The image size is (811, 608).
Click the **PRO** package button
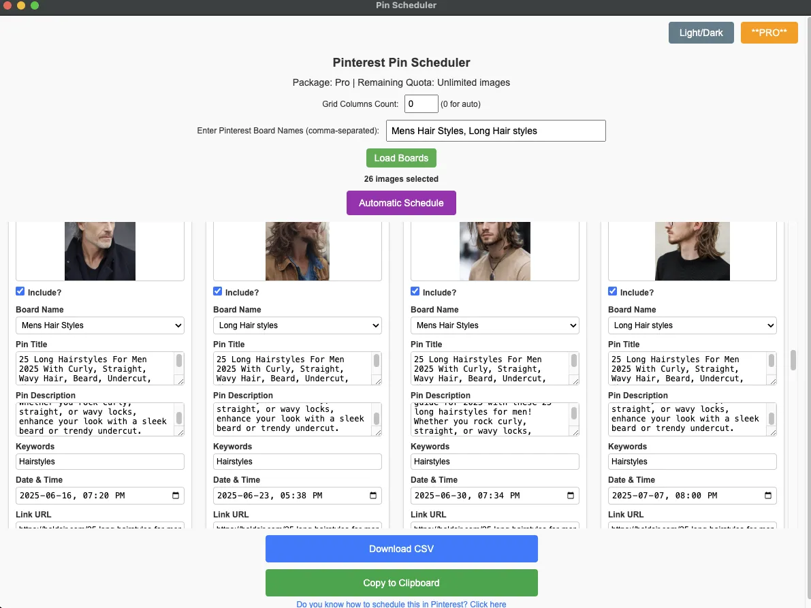tap(769, 32)
